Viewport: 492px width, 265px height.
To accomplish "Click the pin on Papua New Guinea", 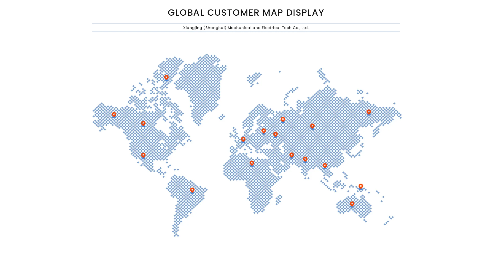I will tap(361, 186).
